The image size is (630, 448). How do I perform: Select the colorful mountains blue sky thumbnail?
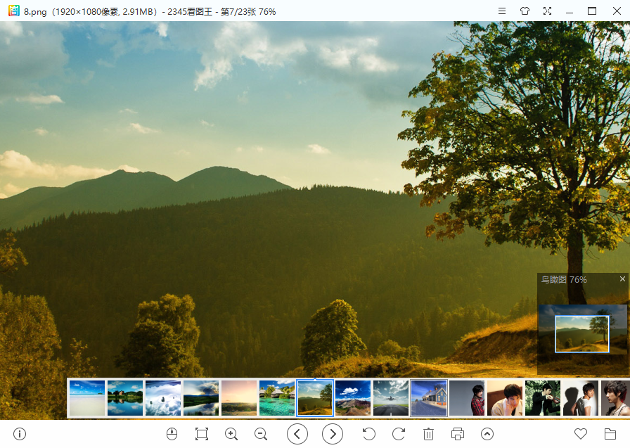coord(353,398)
